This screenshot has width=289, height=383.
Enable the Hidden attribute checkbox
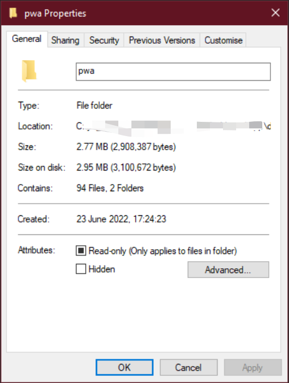81,269
